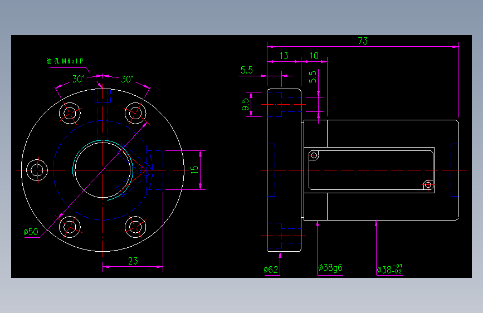Click the "9.5" counterbore dimension label
Image resolution: width=483 pixels, height=313 pixels.
245,105
